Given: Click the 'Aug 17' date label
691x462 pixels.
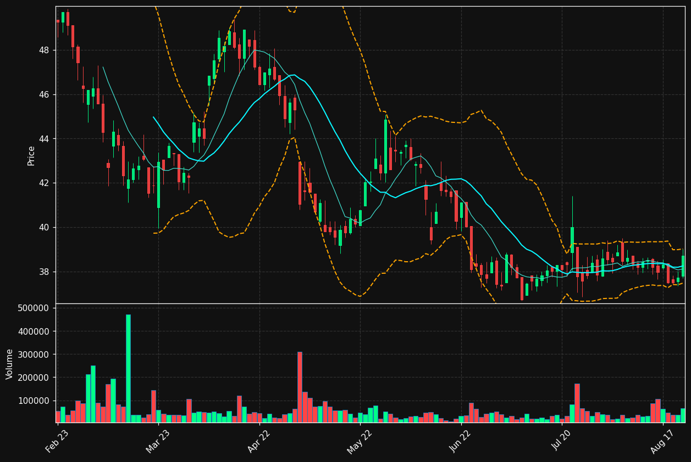Looking at the screenshot, I should (x=662, y=441).
